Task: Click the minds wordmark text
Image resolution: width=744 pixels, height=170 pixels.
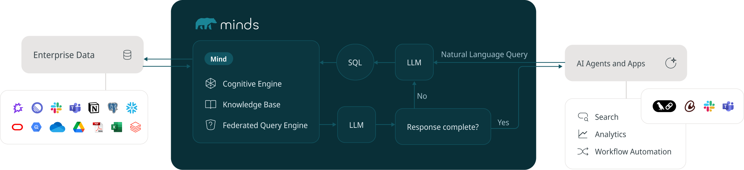Action: (x=240, y=24)
